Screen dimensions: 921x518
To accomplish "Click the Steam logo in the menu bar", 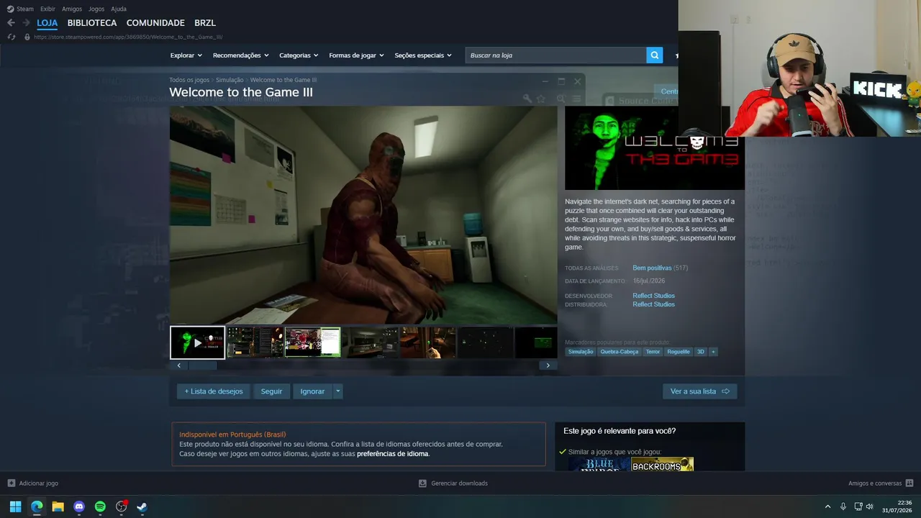I will click(x=10, y=9).
